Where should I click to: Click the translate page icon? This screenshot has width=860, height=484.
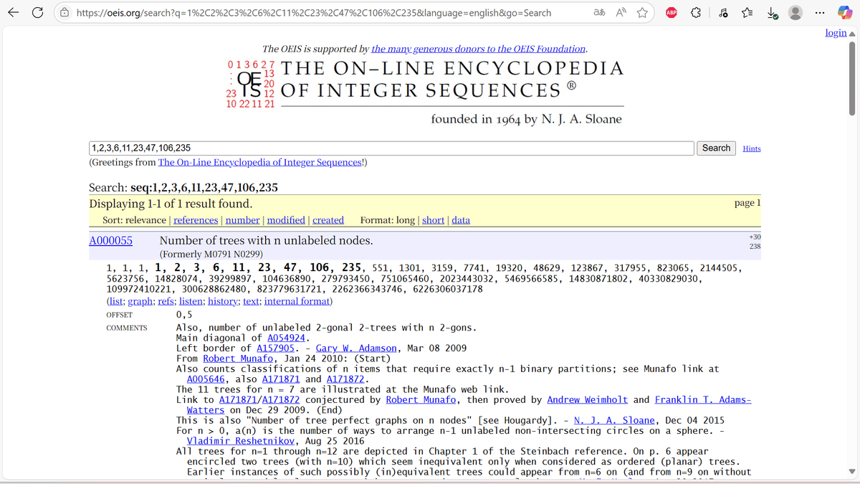click(x=599, y=12)
